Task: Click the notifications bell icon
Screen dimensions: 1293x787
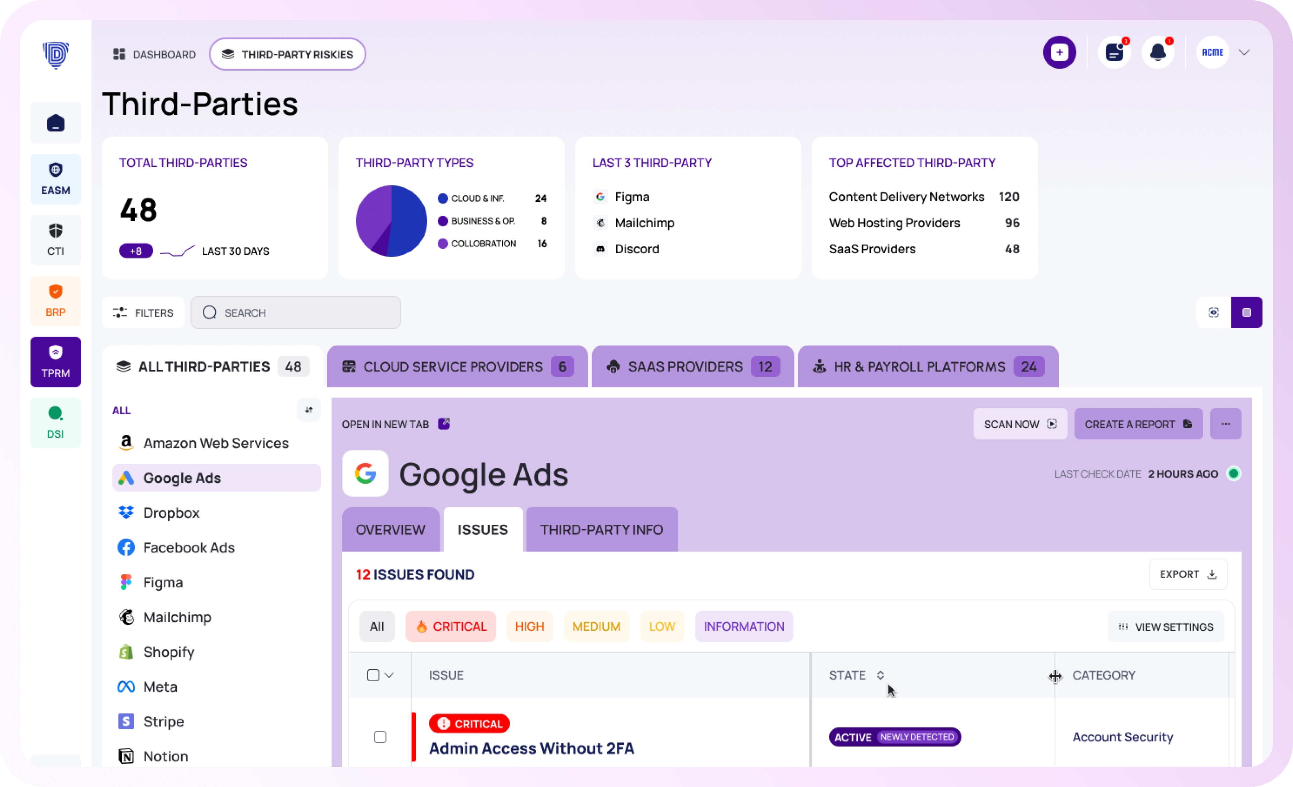Action: (1157, 53)
